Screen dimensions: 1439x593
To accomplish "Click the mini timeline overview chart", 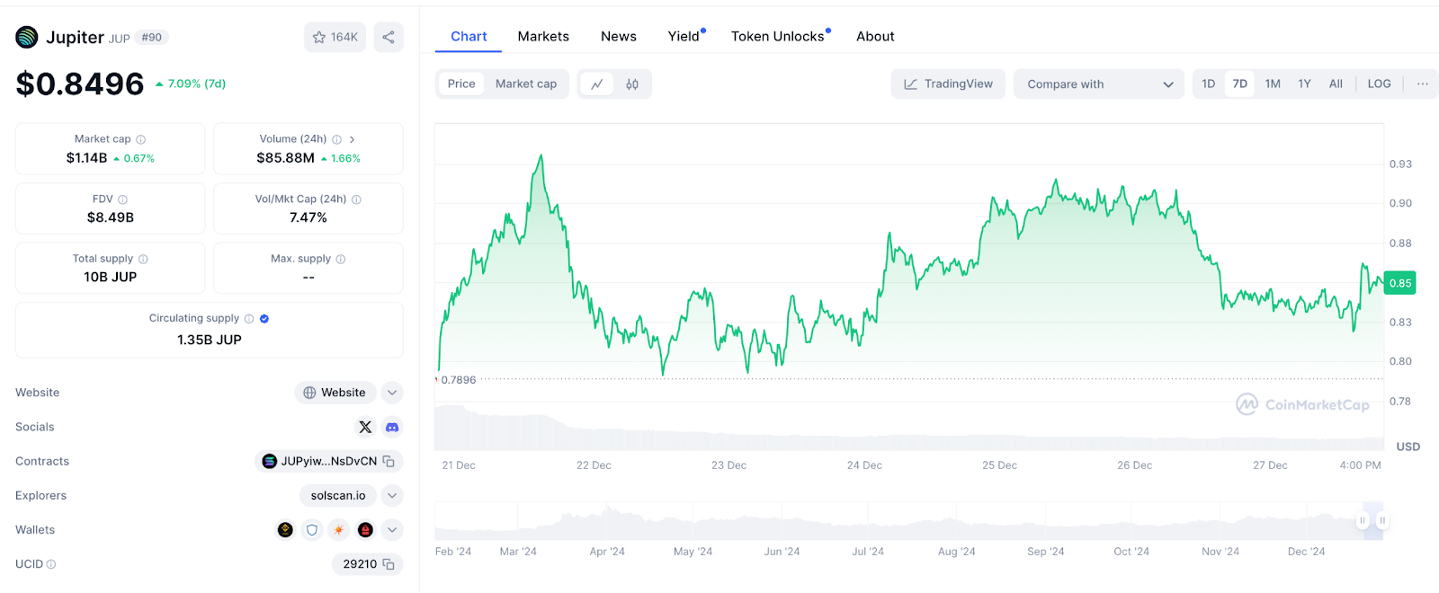I will (908, 521).
